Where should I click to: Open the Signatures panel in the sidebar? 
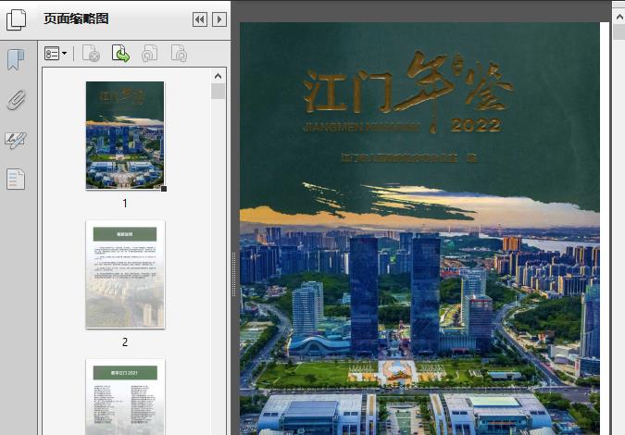tap(16, 140)
